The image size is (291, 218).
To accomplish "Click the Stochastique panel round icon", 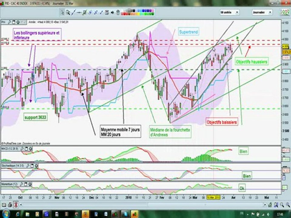I will coord(36,166).
